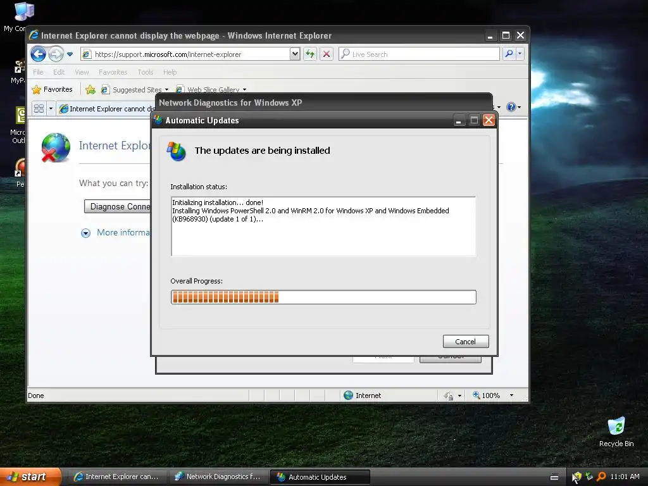Expand More information chevron on error page
This screenshot has width=648, height=486.
point(85,233)
